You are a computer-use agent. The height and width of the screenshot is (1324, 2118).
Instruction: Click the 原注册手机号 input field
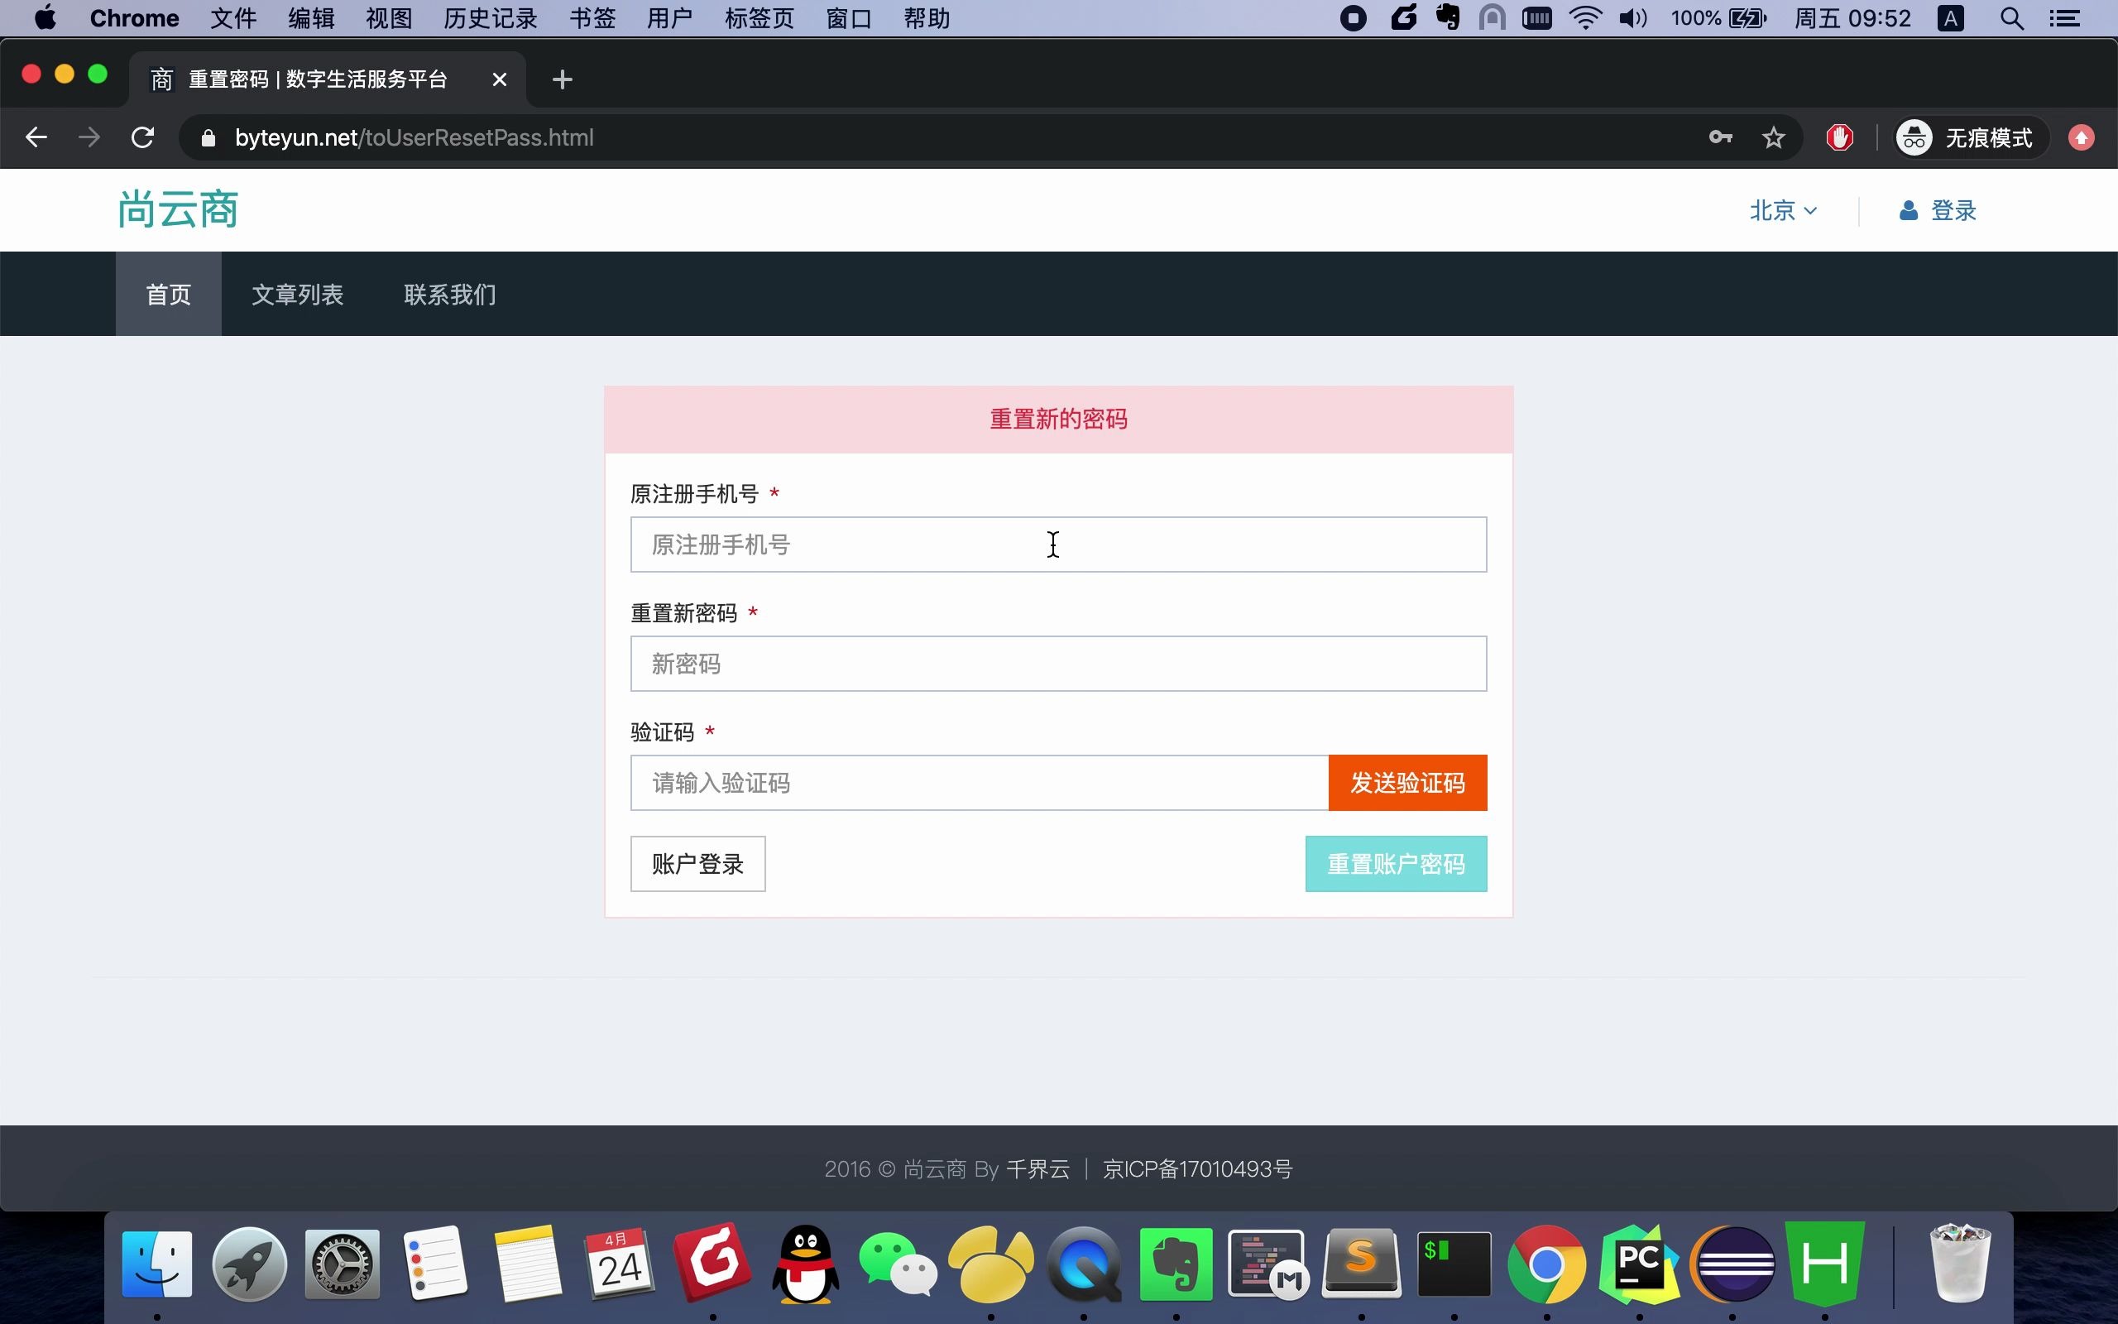1057,544
